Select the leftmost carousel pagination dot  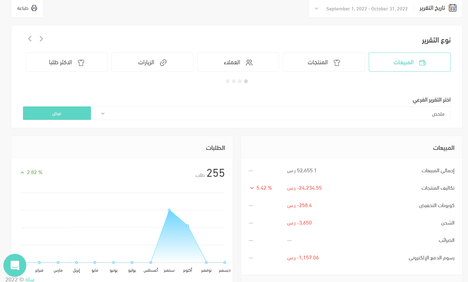click(x=228, y=81)
